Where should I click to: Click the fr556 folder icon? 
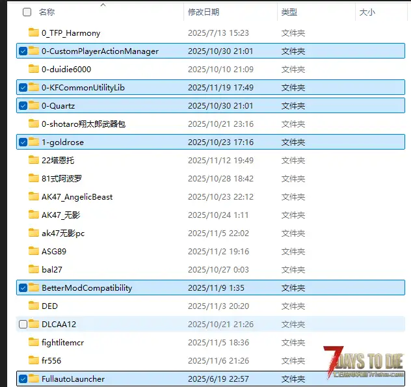[34, 360]
